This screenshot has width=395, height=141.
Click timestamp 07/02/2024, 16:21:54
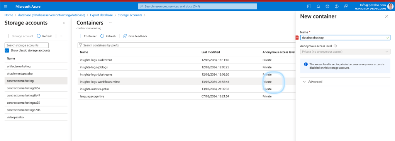coord(215,96)
